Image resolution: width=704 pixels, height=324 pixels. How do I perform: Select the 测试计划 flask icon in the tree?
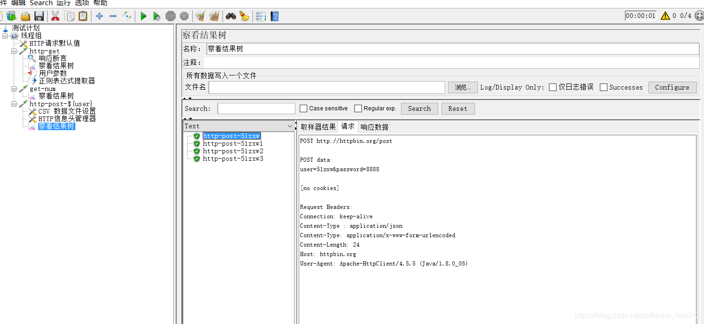(x=6, y=28)
